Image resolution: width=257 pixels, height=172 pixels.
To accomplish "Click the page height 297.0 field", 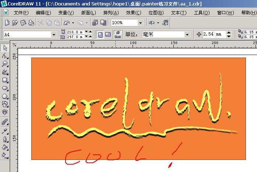I will point(75,37).
